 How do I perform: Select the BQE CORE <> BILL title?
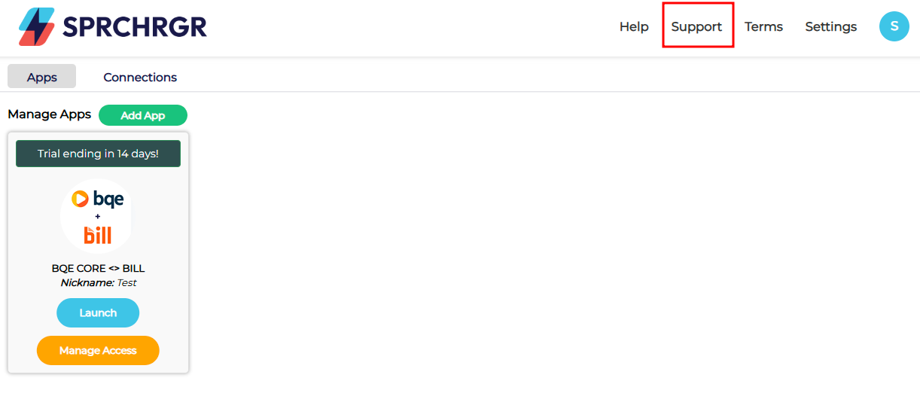[98, 268]
